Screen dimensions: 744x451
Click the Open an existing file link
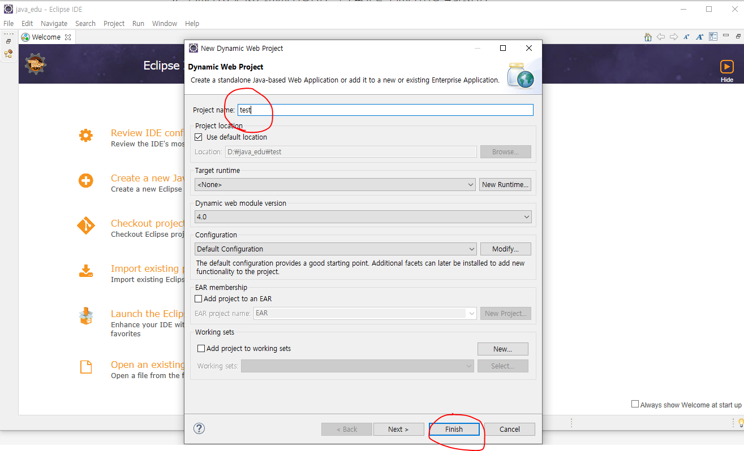click(x=148, y=365)
